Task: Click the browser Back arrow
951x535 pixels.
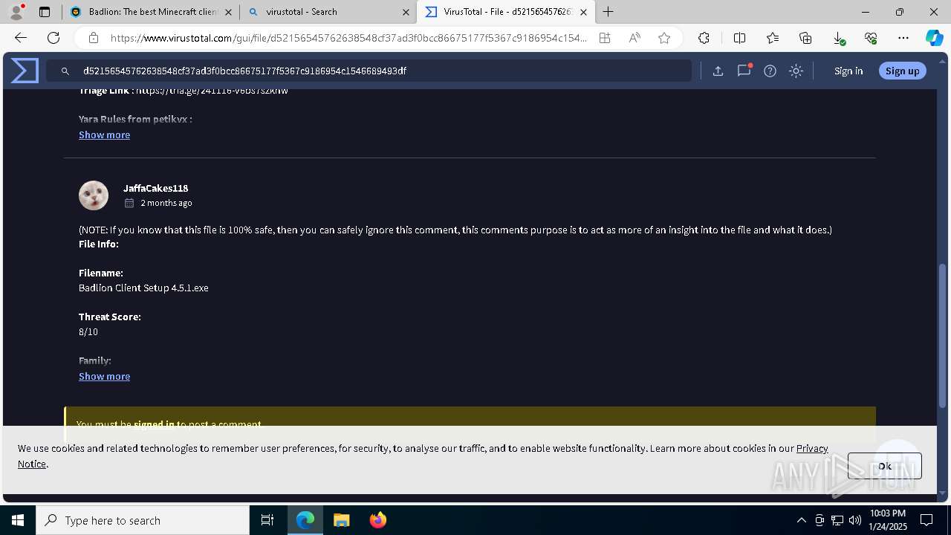Action: 21,38
